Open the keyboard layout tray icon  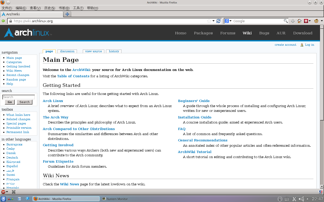point(287,199)
